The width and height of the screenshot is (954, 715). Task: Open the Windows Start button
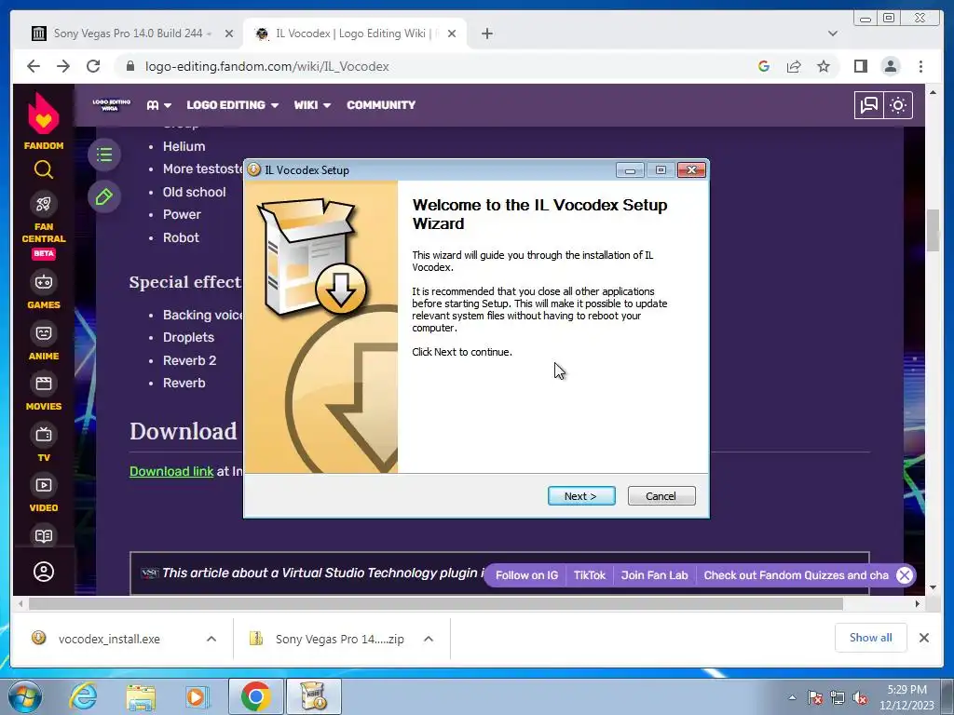[x=25, y=696]
